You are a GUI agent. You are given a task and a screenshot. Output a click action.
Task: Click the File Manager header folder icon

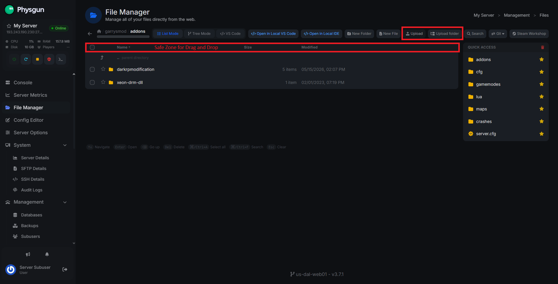(x=93, y=15)
